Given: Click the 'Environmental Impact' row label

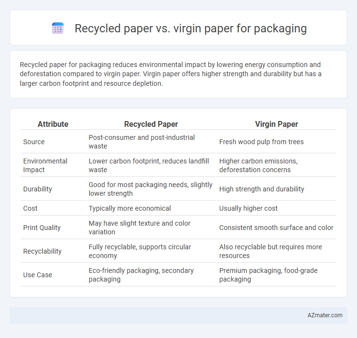Looking at the screenshot, I should click(x=45, y=165).
